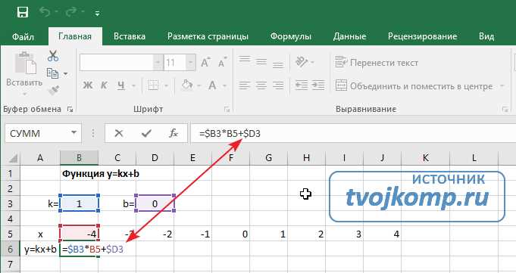
Task: Expand the Copy dropdown arrow
Action: tap(65, 74)
